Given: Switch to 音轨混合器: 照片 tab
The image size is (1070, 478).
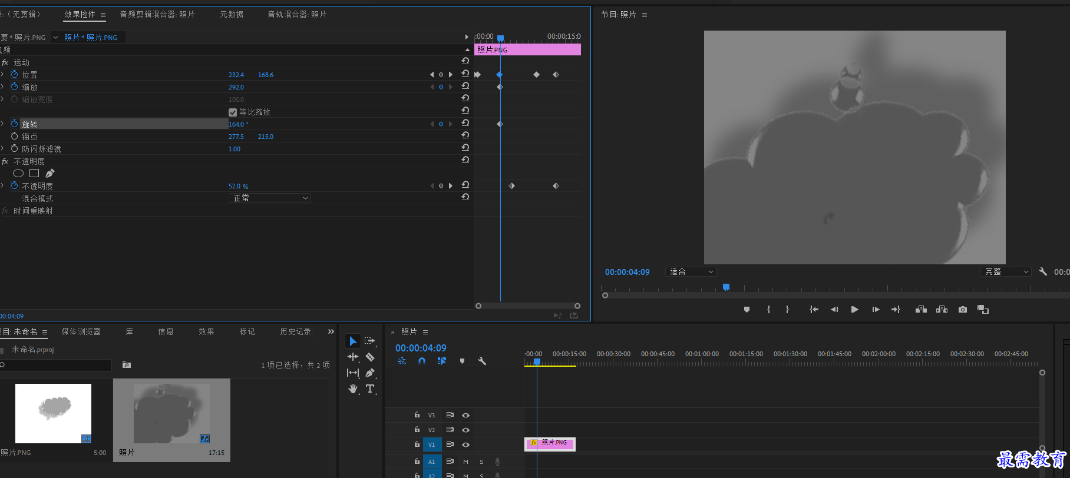Looking at the screenshot, I should [297, 14].
